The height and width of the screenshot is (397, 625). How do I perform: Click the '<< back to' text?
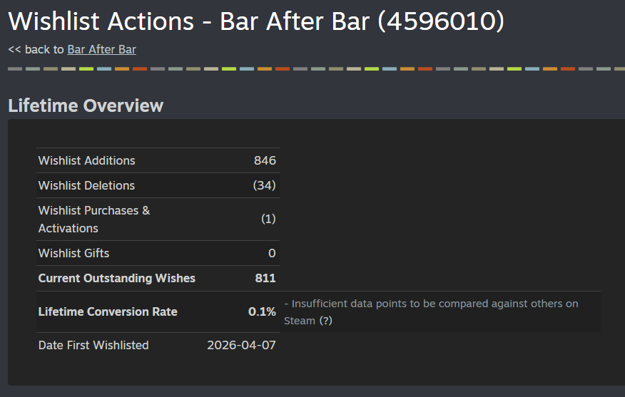(x=36, y=49)
